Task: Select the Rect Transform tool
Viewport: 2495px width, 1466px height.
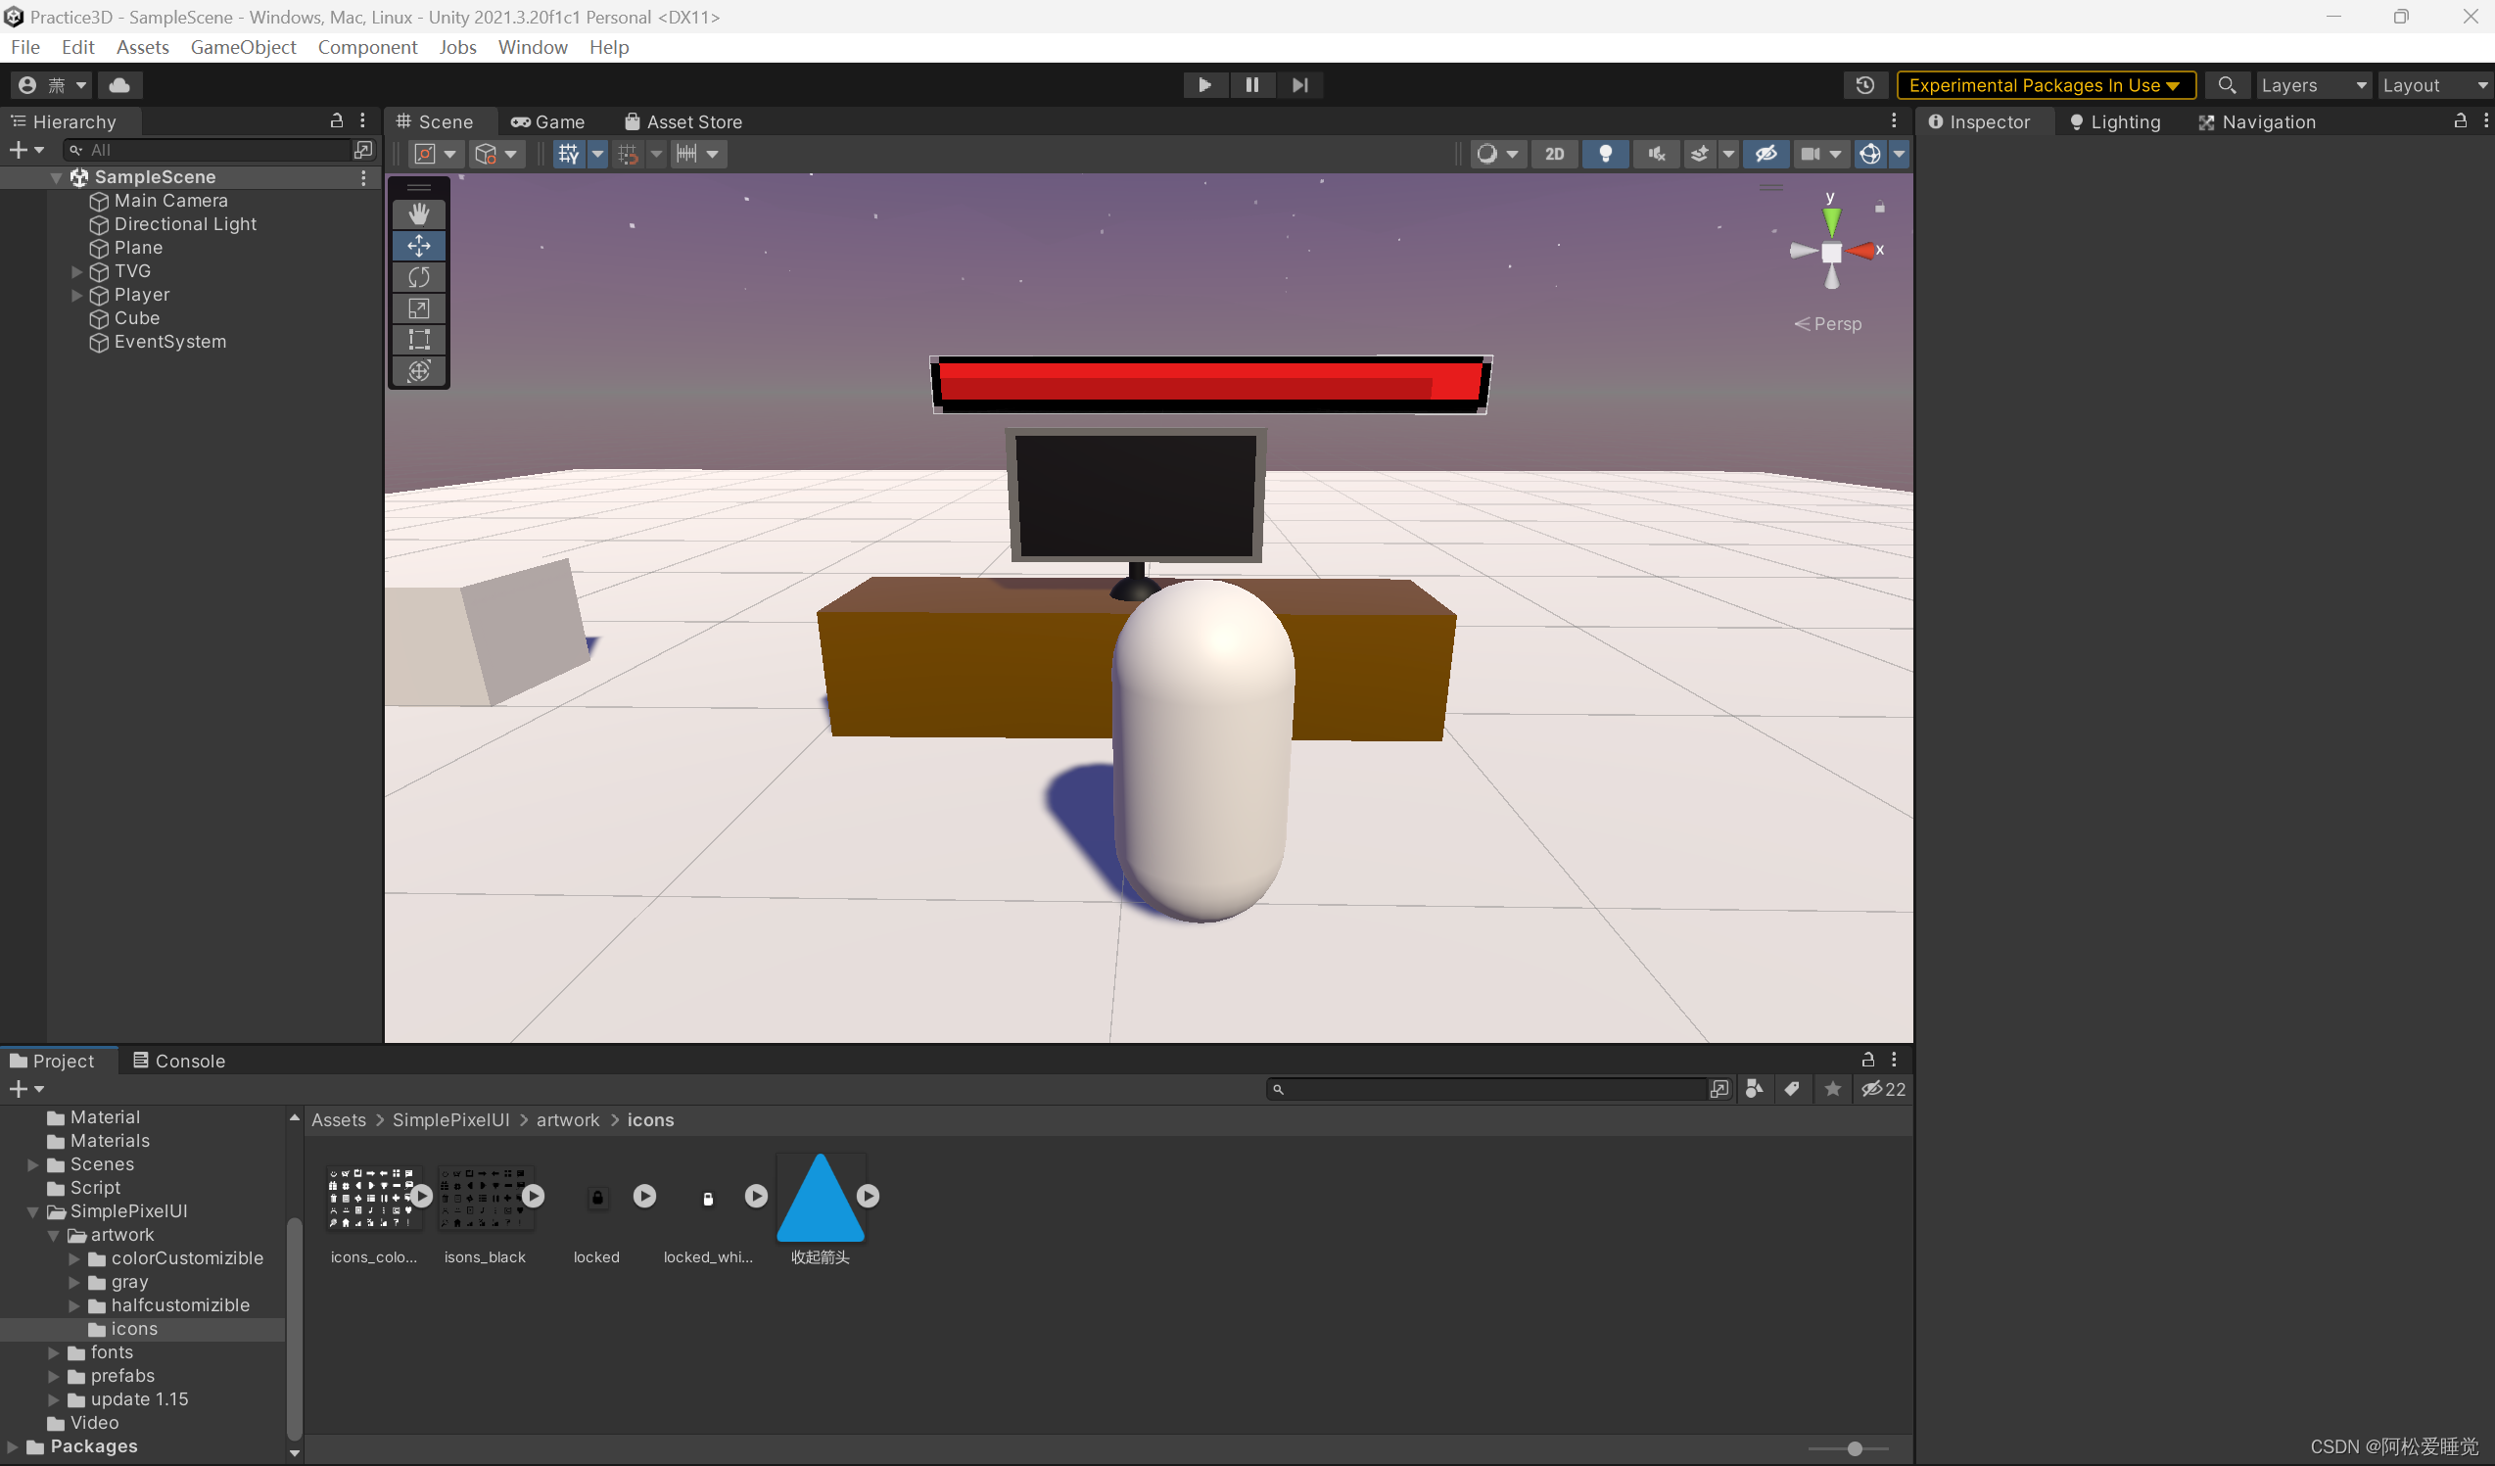Action: click(x=419, y=340)
